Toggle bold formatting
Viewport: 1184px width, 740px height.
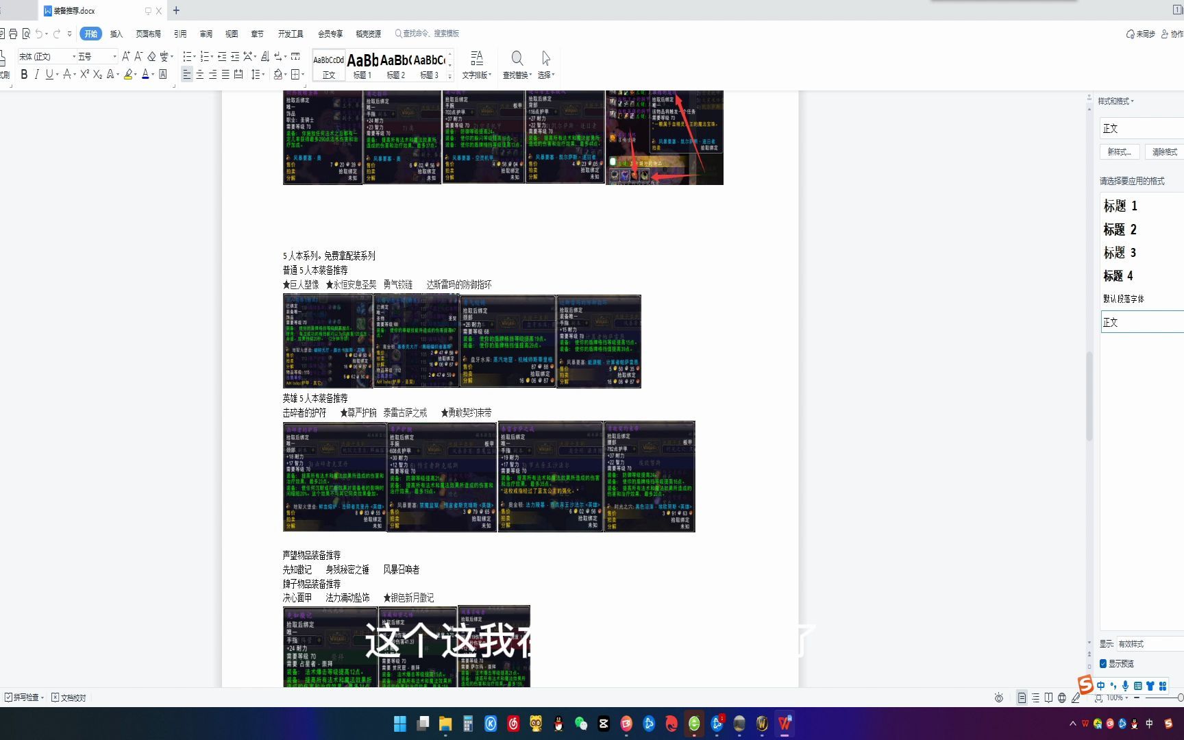(x=24, y=74)
